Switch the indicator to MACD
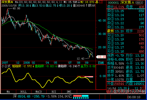 [39, 92]
